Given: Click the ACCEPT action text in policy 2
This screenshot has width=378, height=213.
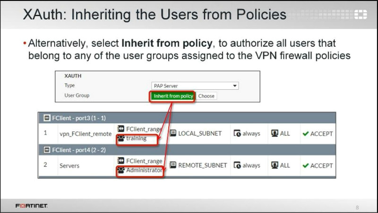Looking at the screenshot, I should click(x=322, y=166).
